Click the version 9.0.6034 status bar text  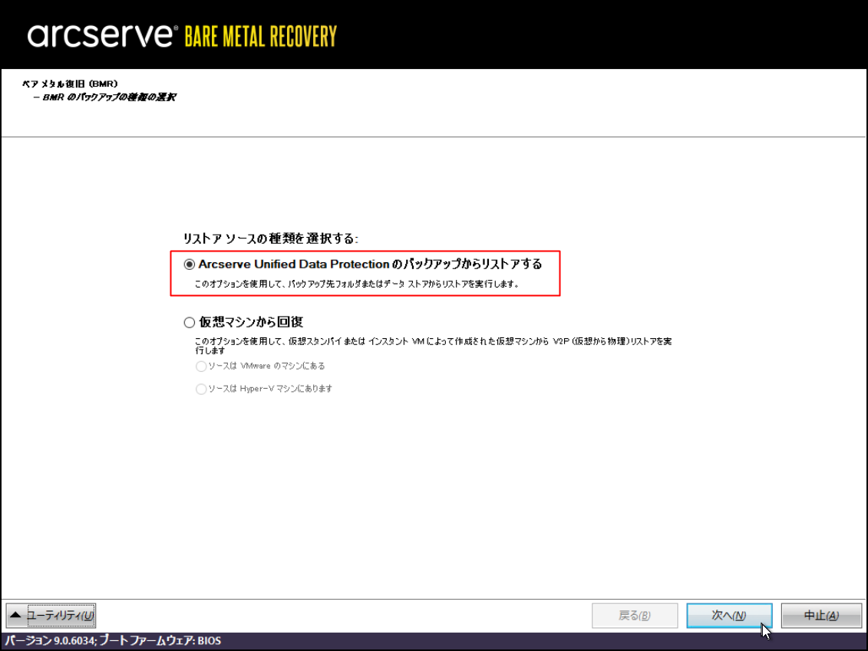coord(114,640)
